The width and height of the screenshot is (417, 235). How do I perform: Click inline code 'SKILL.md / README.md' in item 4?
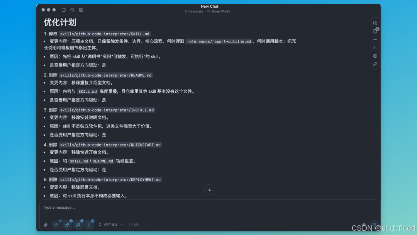92,161
